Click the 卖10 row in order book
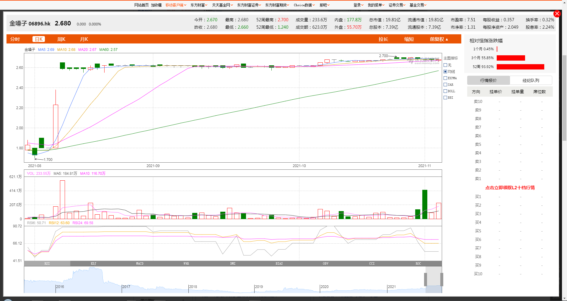The height and width of the screenshot is (301, 567). click(x=510, y=101)
